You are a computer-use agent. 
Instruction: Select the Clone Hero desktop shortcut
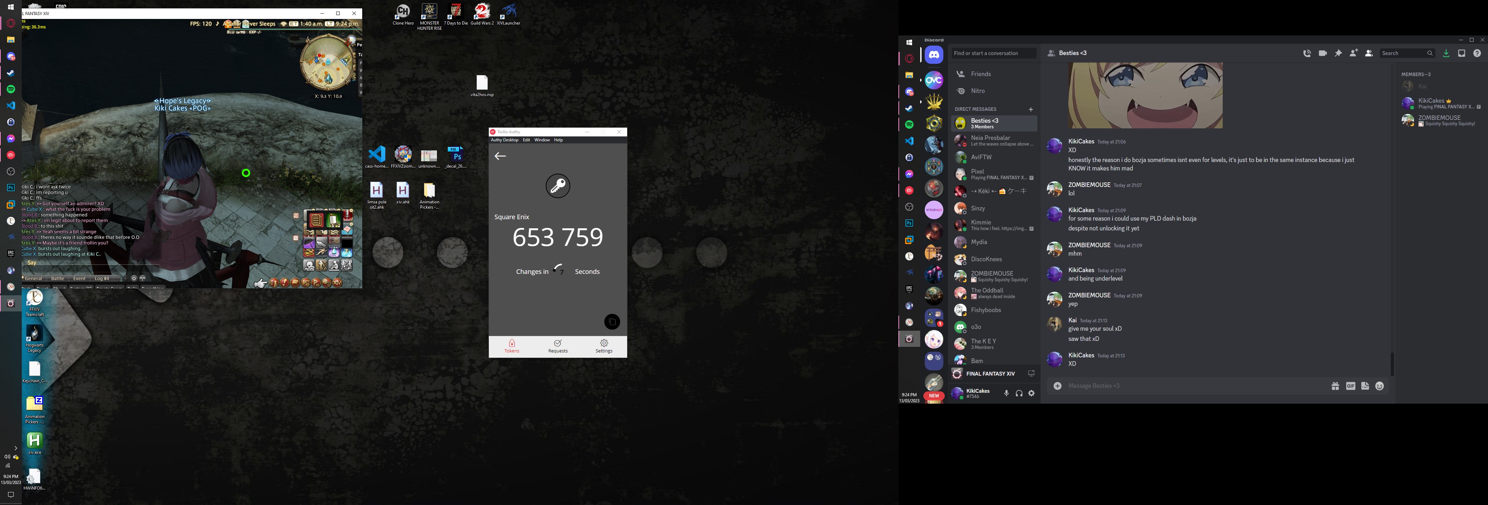pyautogui.click(x=403, y=14)
